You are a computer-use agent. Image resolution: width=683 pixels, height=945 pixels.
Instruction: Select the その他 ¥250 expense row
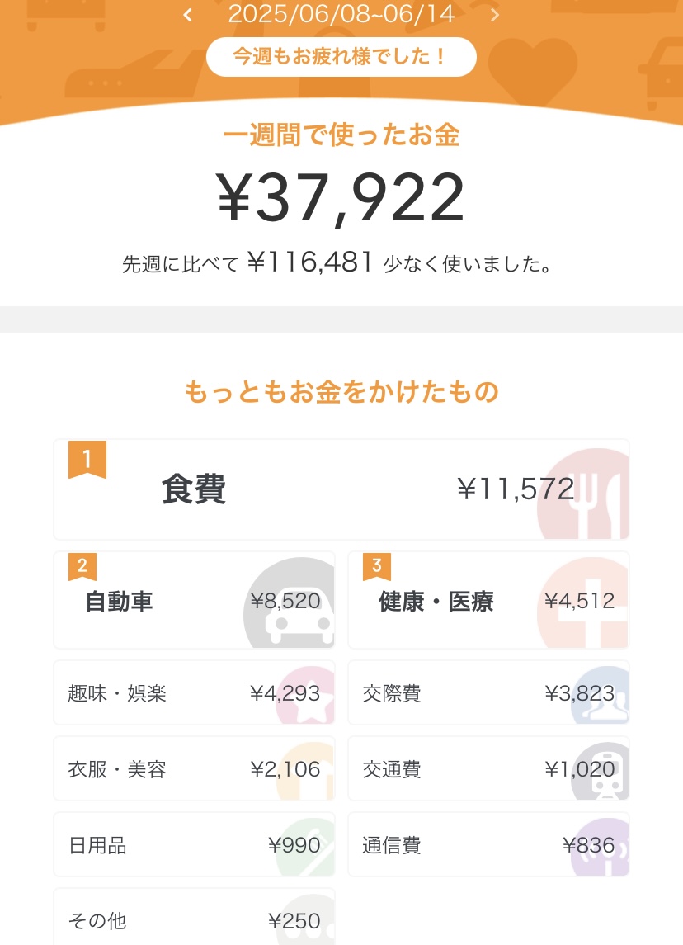click(194, 920)
